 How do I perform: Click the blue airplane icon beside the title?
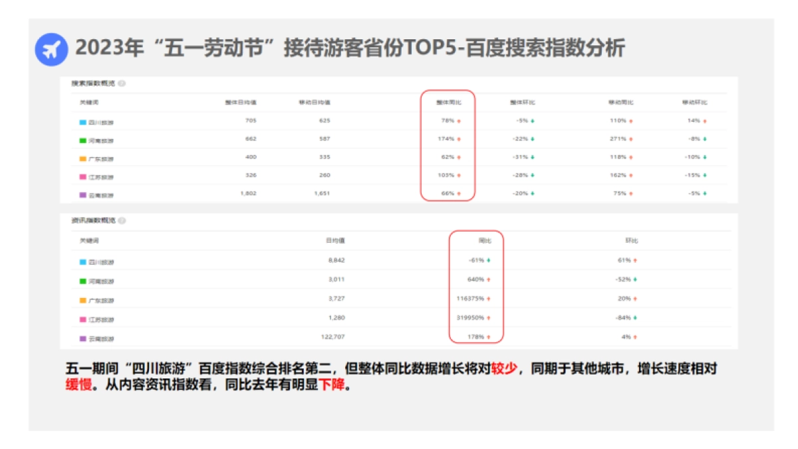point(51,49)
